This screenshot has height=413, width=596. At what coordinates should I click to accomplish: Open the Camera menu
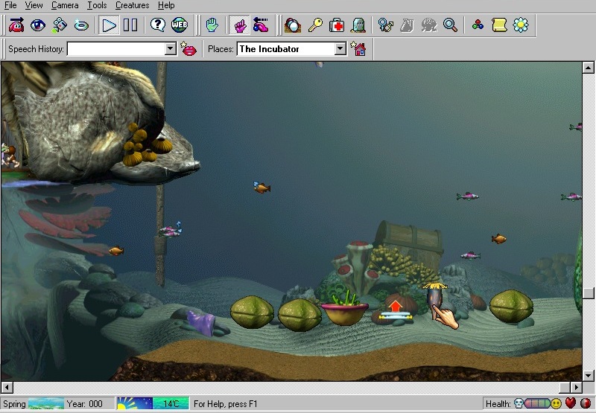[65, 5]
